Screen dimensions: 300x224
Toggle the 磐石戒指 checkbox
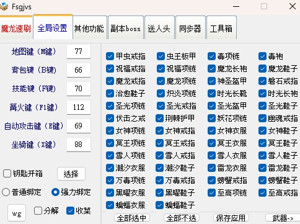tap(262, 81)
